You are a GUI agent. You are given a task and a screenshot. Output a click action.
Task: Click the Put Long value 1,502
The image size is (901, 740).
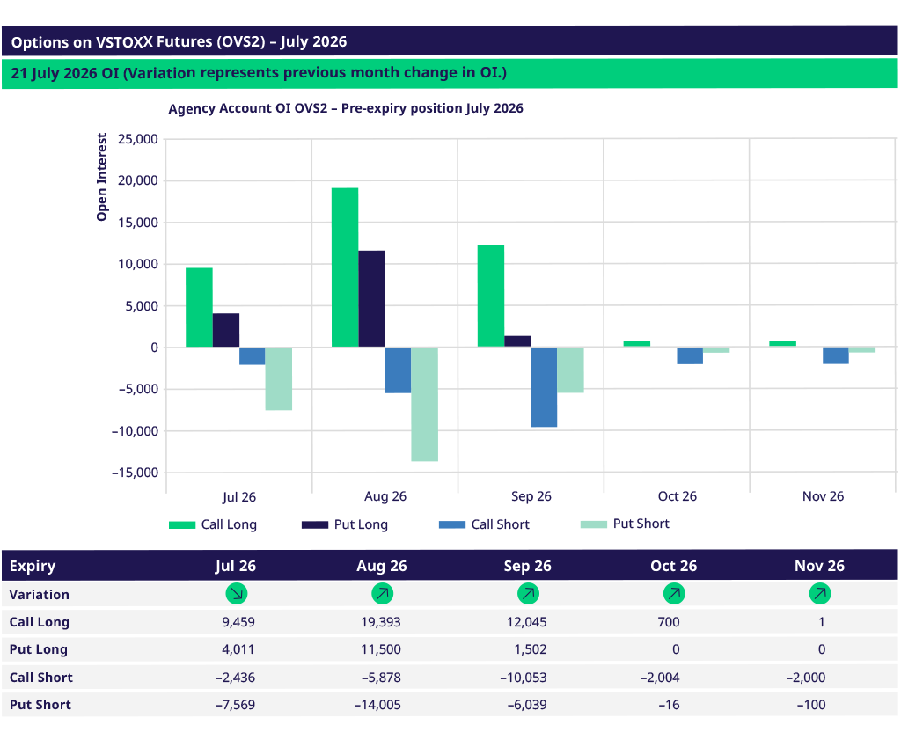coord(531,649)
